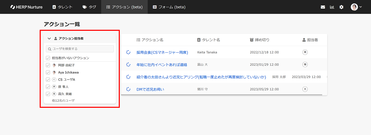Open 年始に社内イベントあれば連絡 action link

coord(162,65)
